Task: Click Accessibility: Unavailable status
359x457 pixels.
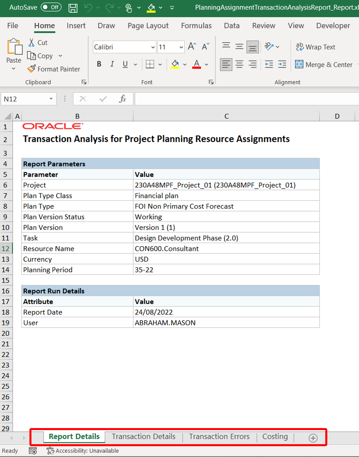Action: pyautogui.click(x=83, y=451)
